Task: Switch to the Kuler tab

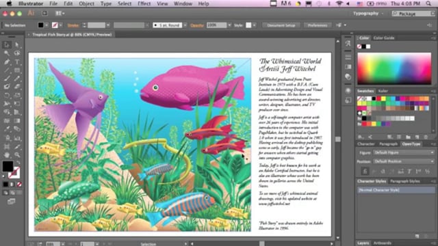Action: pyautogui.click(x=383, y=91)
